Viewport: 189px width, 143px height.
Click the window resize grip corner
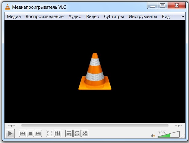click(183, 136)
